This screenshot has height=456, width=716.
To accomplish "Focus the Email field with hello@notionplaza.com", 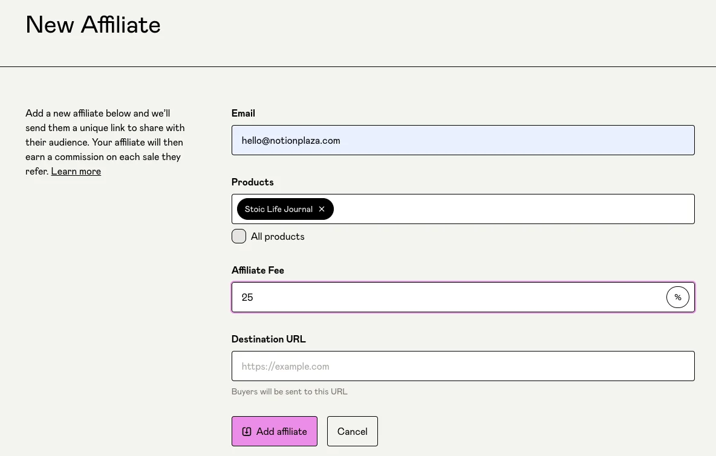I will pos(463,140).
